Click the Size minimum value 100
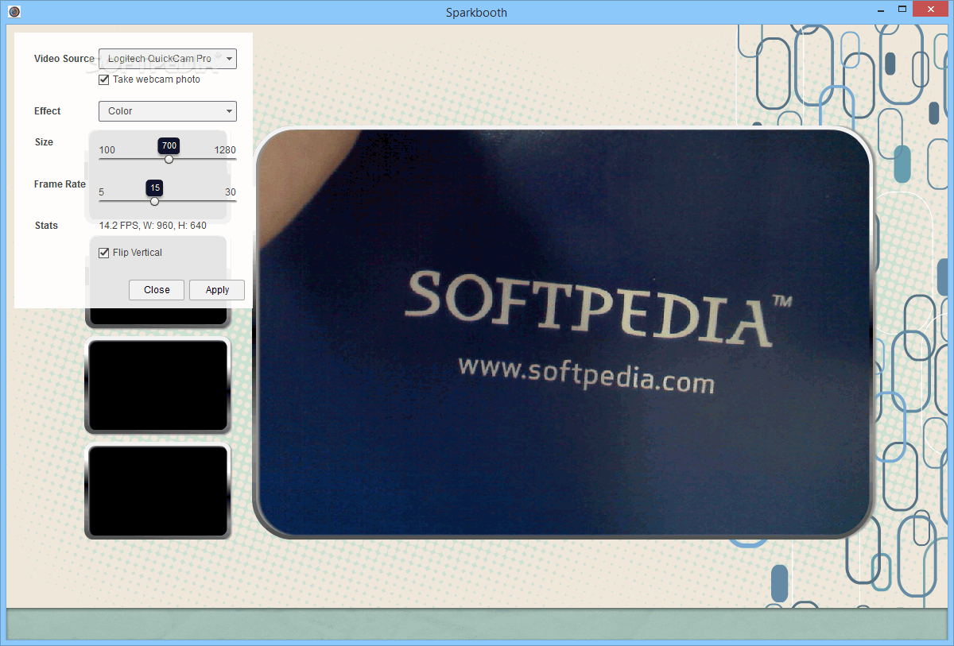 (107, 150)
